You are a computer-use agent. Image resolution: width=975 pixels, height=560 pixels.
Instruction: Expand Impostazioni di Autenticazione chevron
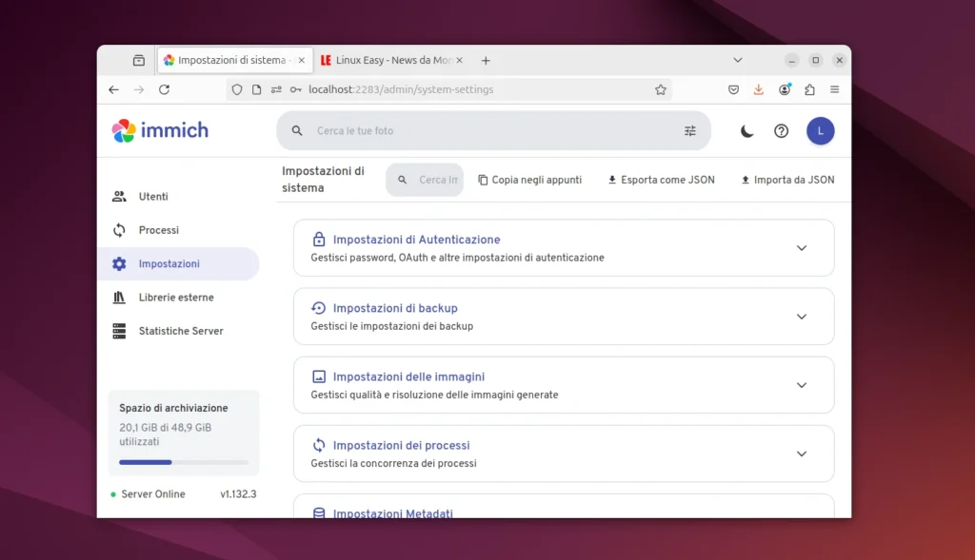[802, 248]
